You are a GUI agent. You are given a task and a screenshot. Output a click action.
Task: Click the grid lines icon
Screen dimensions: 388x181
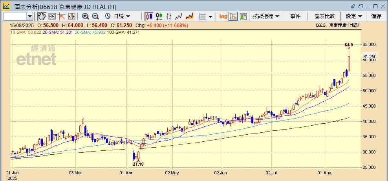point(203,16)
